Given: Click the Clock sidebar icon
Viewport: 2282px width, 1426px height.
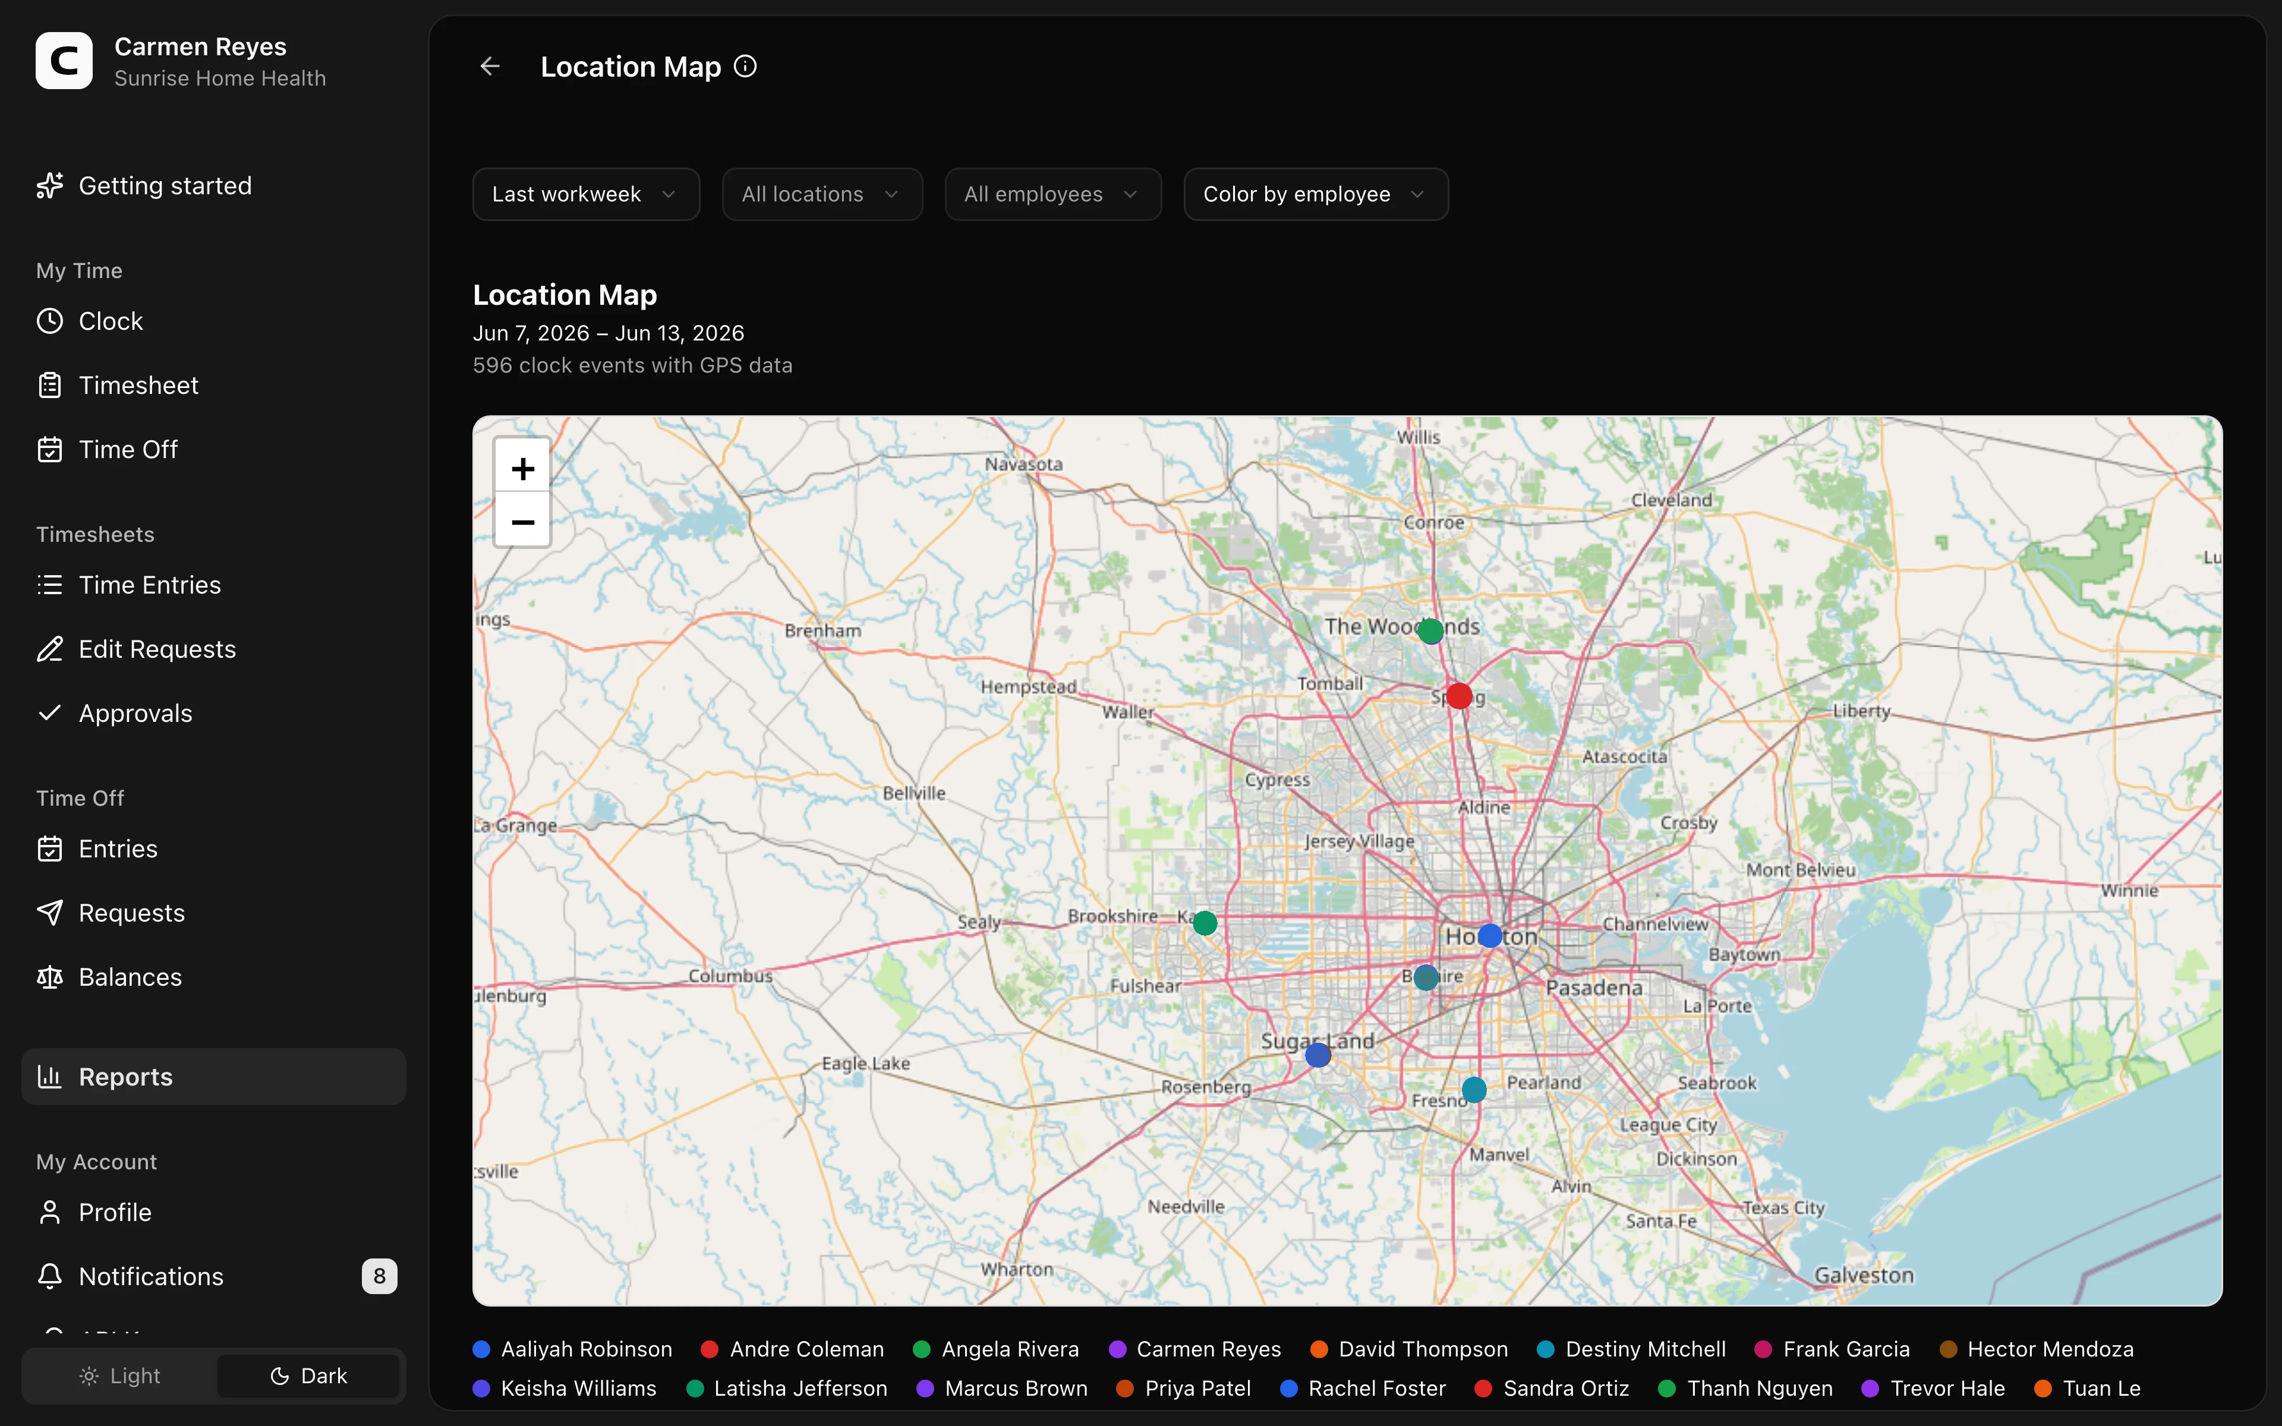Looking at the screenshot, I should (x=50, y=321).
